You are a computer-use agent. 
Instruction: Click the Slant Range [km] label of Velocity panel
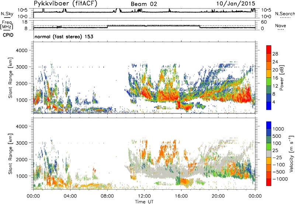[10, 154]
